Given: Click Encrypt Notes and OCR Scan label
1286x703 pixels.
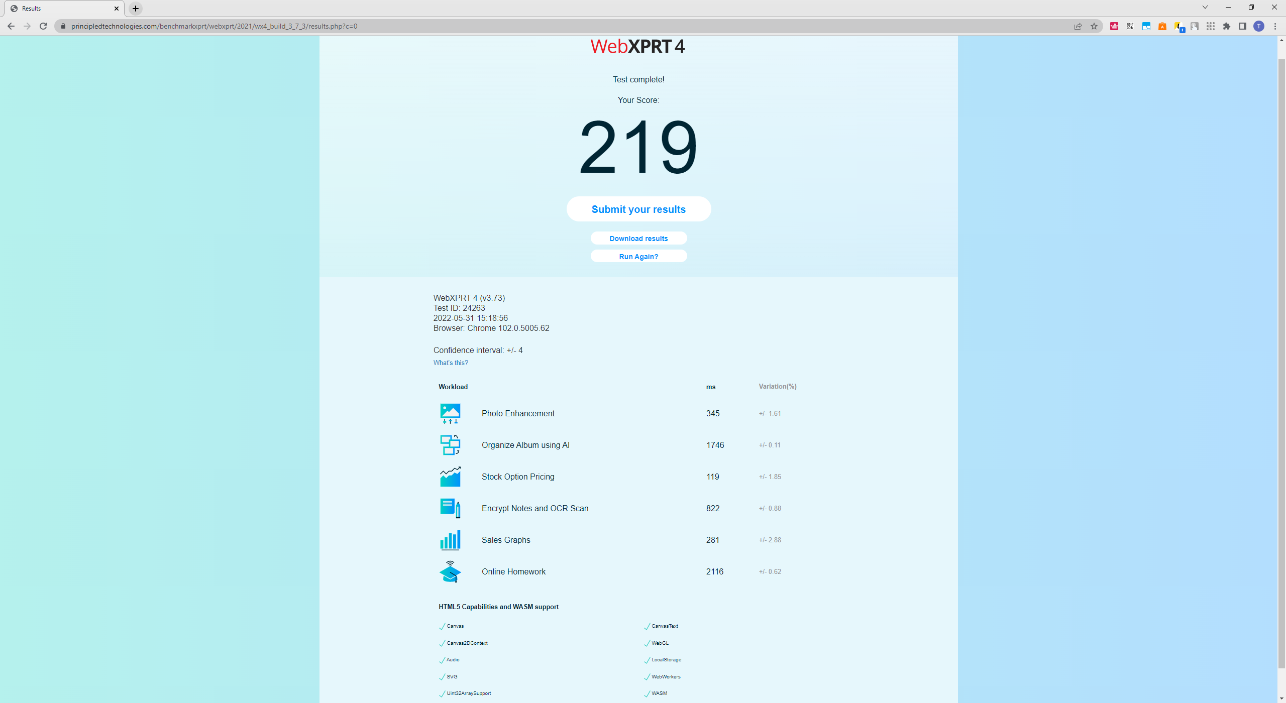Looking at the screenshot, I should pyautogui.click(x=535, y=508).
